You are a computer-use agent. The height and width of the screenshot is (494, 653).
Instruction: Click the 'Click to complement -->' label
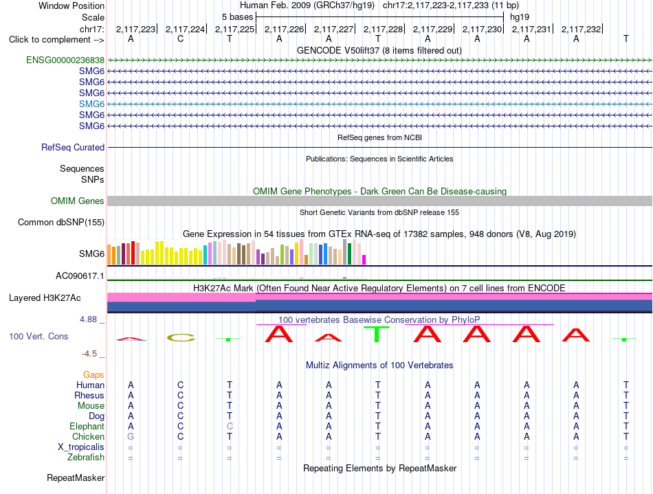pos(56,40)
